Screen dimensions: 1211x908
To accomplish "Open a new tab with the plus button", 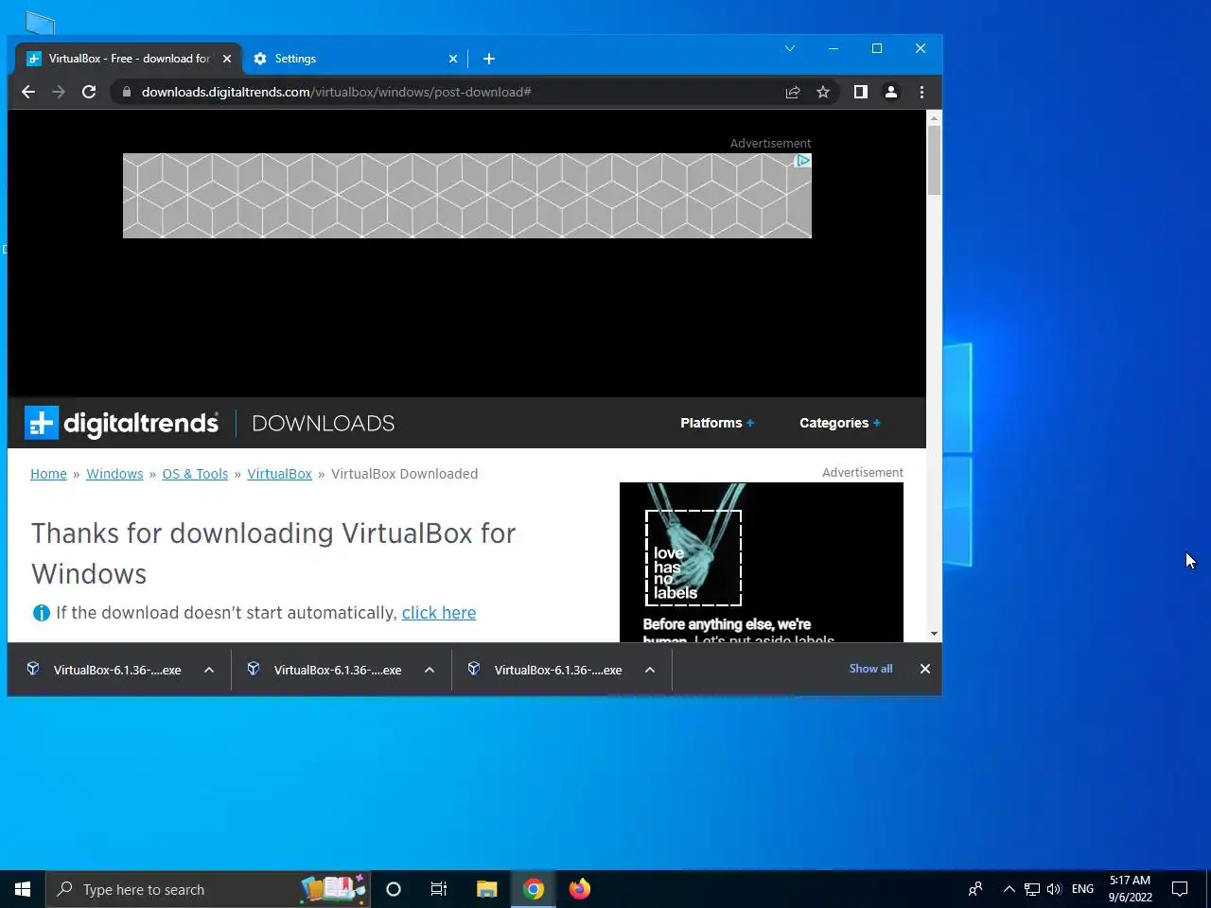I will (x=489, y=59).
